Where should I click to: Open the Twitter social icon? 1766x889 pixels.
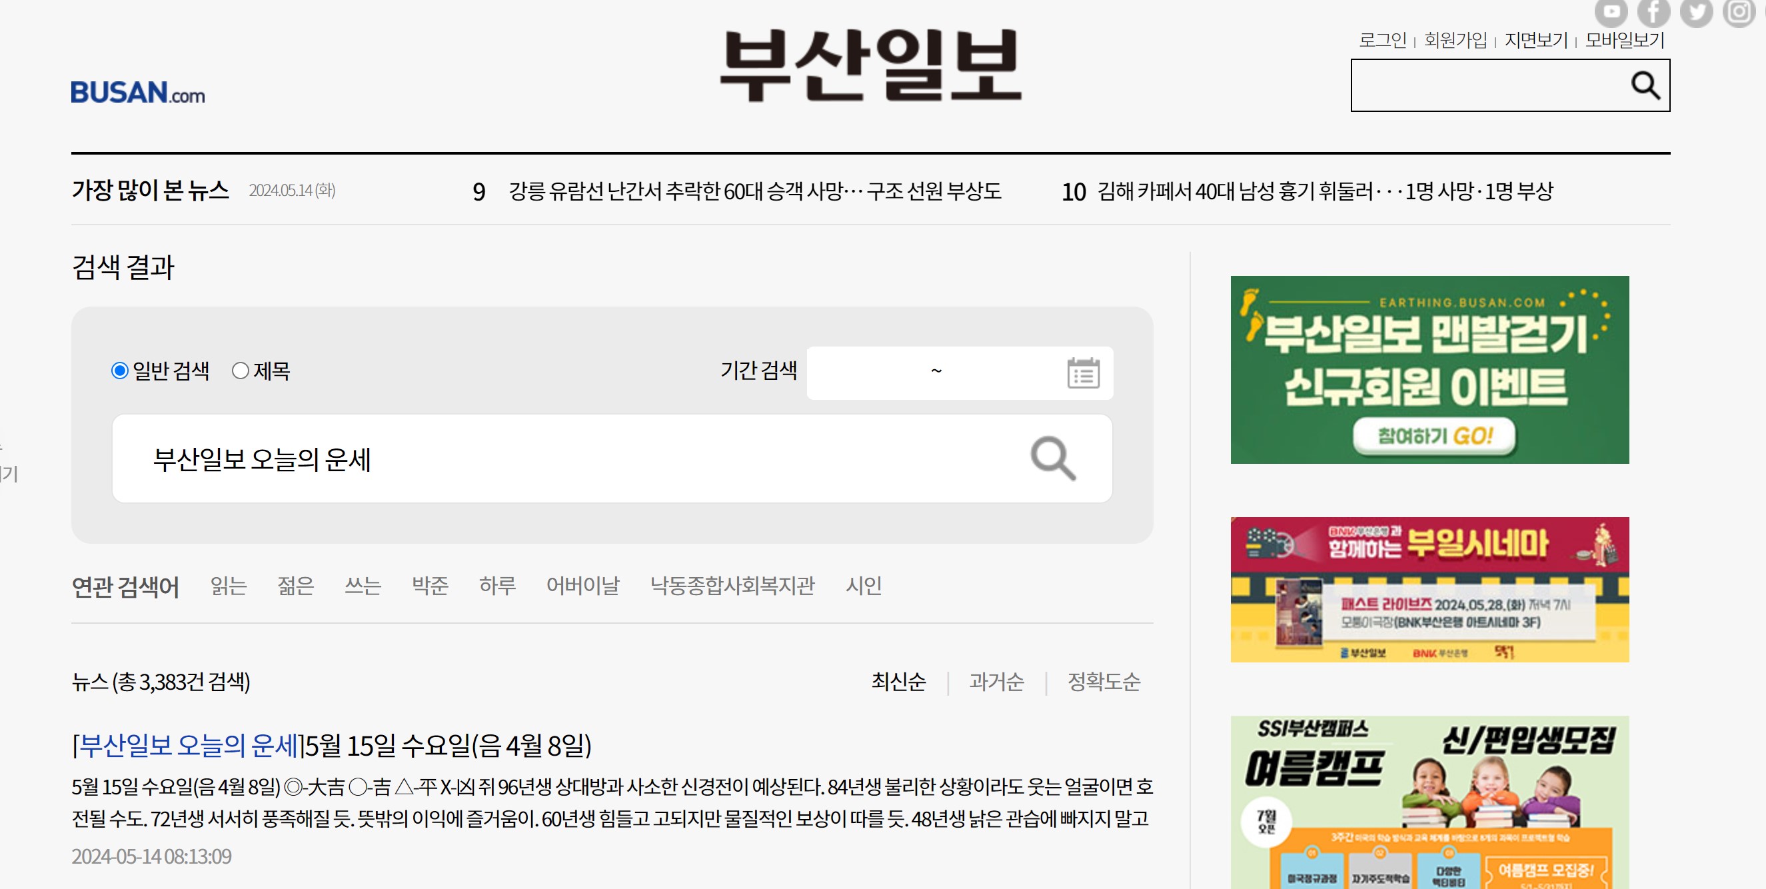[1697, 11]
